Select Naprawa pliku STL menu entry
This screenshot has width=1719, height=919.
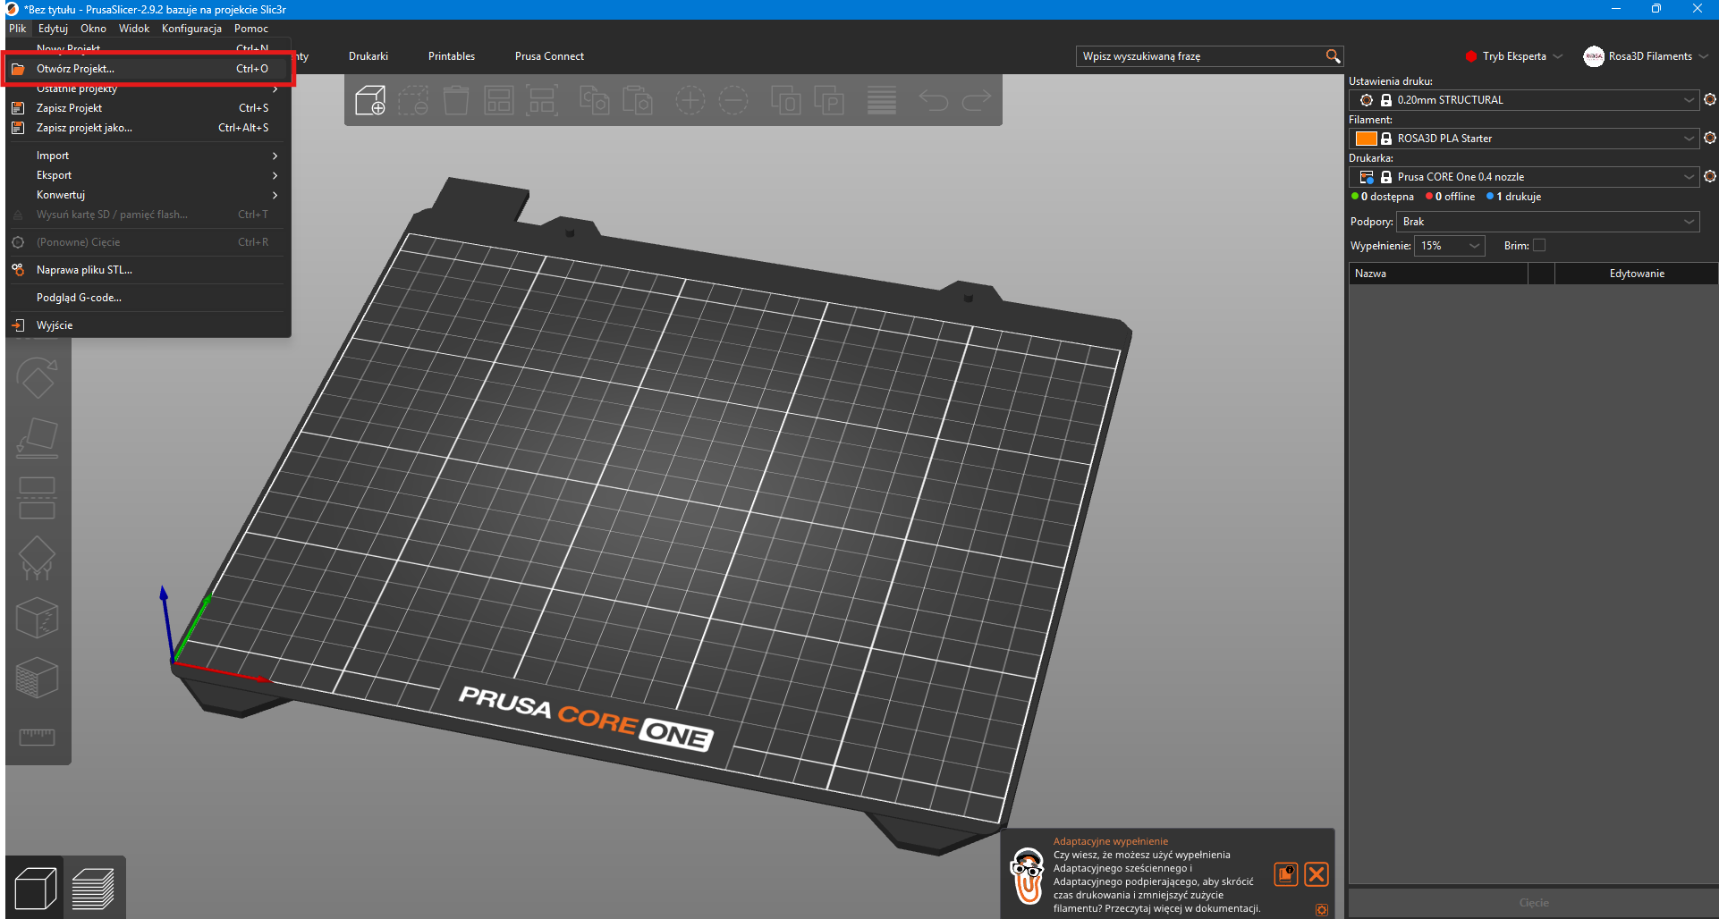coord(148,270)
